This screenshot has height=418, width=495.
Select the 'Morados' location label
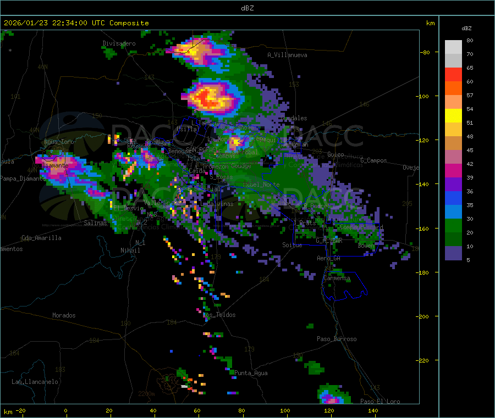[x=64, y=315]
